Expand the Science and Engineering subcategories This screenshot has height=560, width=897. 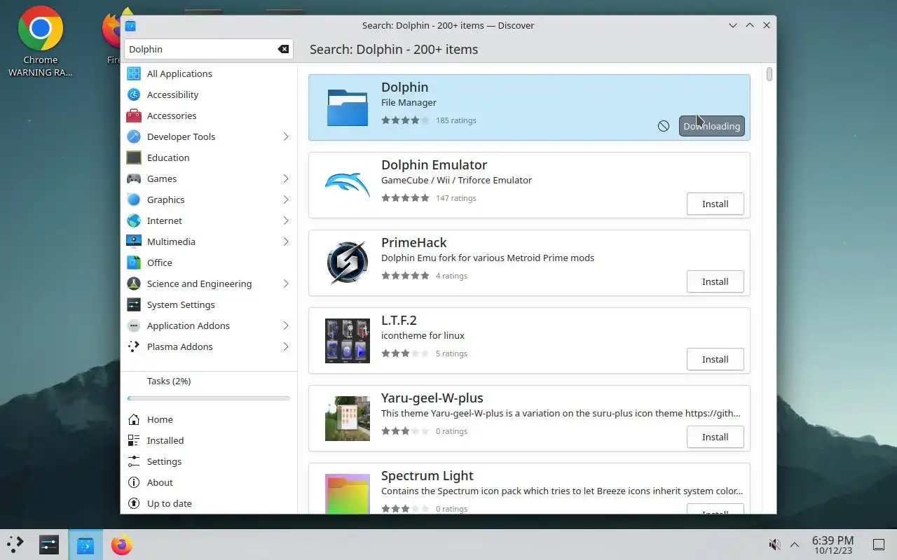click(x=286, y=283)
